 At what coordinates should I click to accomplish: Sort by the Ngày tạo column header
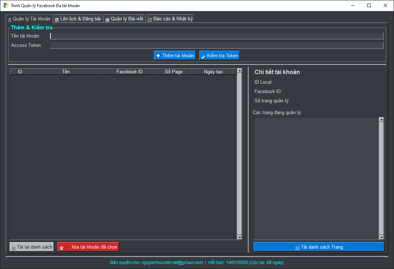(x=213, y=72)
